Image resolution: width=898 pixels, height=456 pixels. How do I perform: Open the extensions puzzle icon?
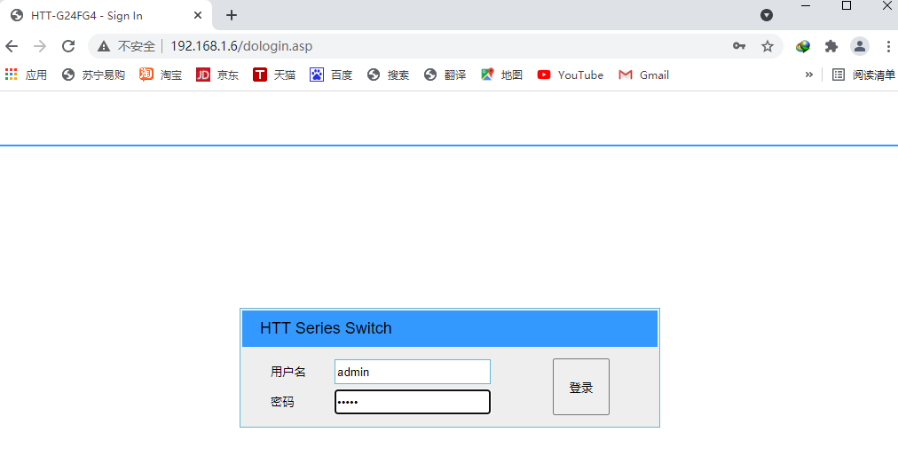pyautogui.click(x=831, y=46)
